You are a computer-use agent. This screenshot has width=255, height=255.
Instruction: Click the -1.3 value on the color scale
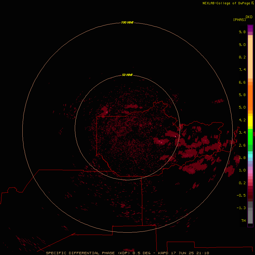tap(241, 208)
